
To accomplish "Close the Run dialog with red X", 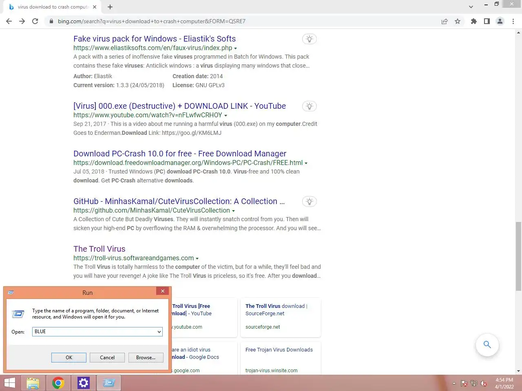I will tap(162, 291).
